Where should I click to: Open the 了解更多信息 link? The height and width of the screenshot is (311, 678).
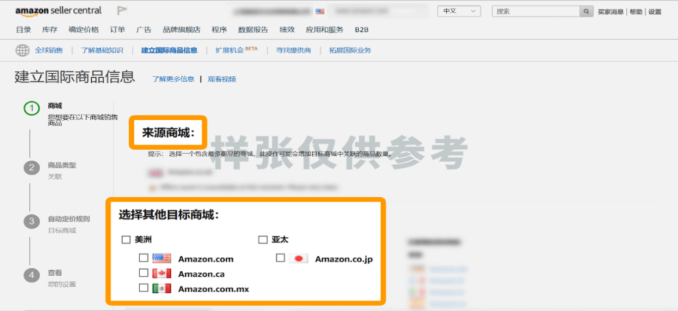173,79
